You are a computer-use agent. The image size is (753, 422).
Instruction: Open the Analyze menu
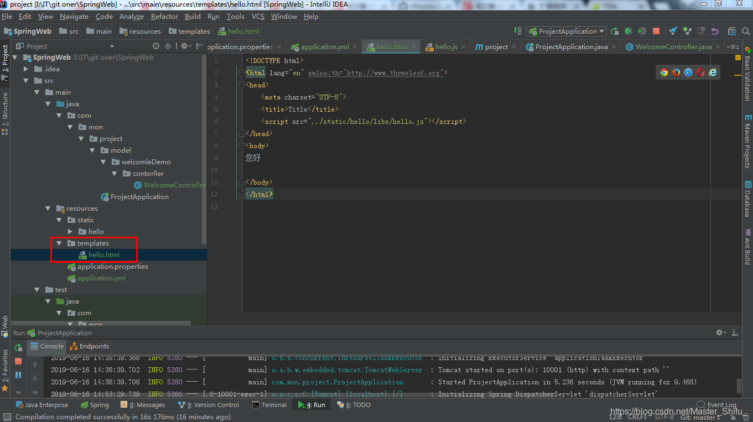coord(131,17)
